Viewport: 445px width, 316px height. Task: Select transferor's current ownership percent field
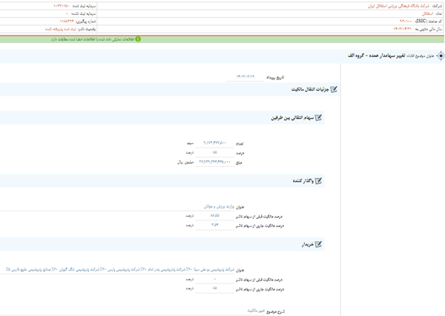click(214, 226)
